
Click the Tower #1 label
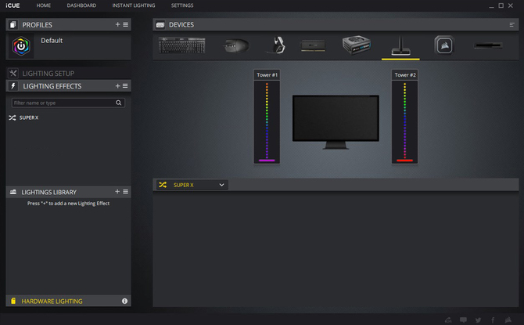[267, 74]
